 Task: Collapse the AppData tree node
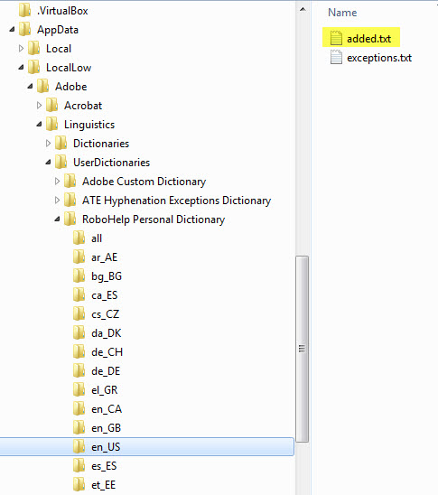[x=12, y=30]
